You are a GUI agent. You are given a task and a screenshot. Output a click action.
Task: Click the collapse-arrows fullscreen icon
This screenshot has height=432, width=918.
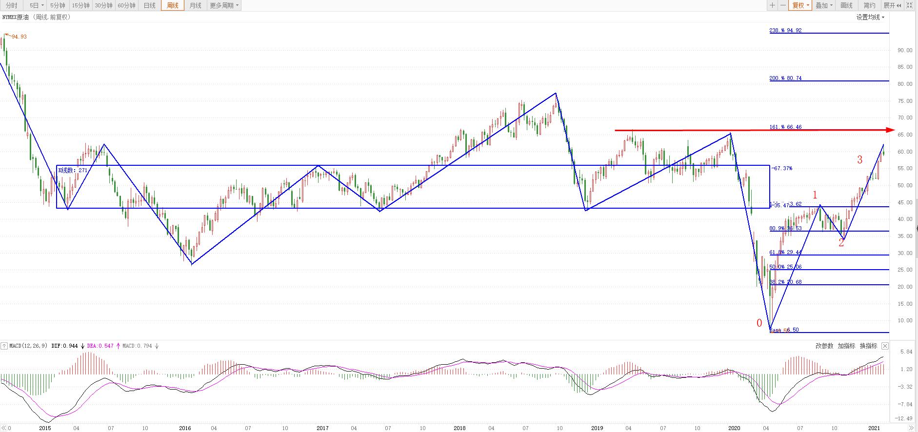pos(910,5)
